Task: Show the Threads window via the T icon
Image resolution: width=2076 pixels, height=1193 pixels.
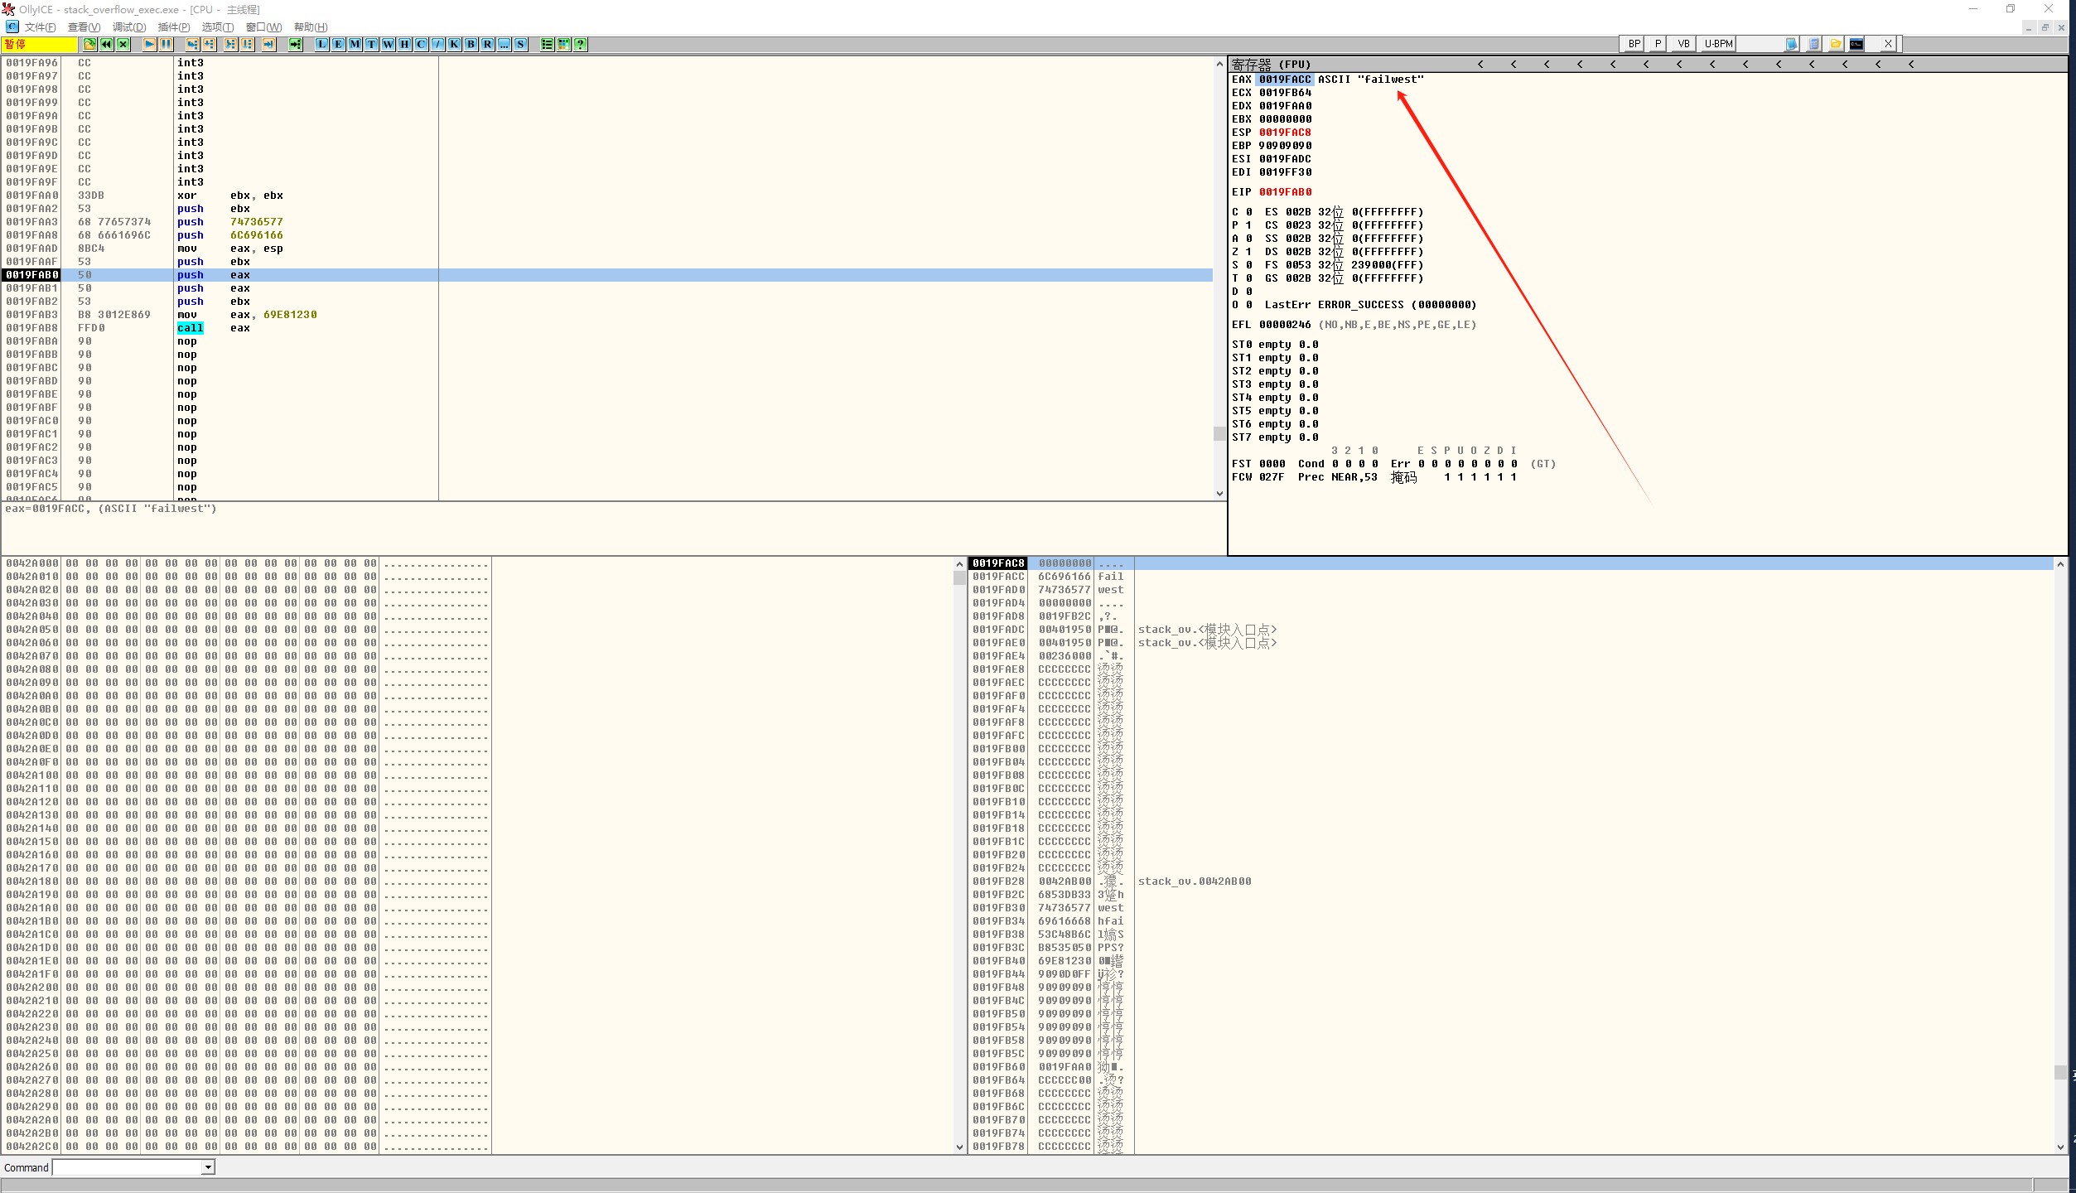Action: coord(370,44)
